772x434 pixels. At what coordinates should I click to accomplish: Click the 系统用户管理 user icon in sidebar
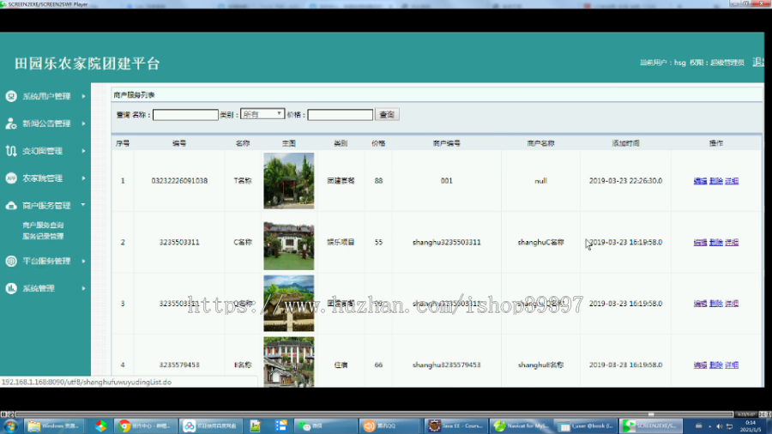click(11, 96)
